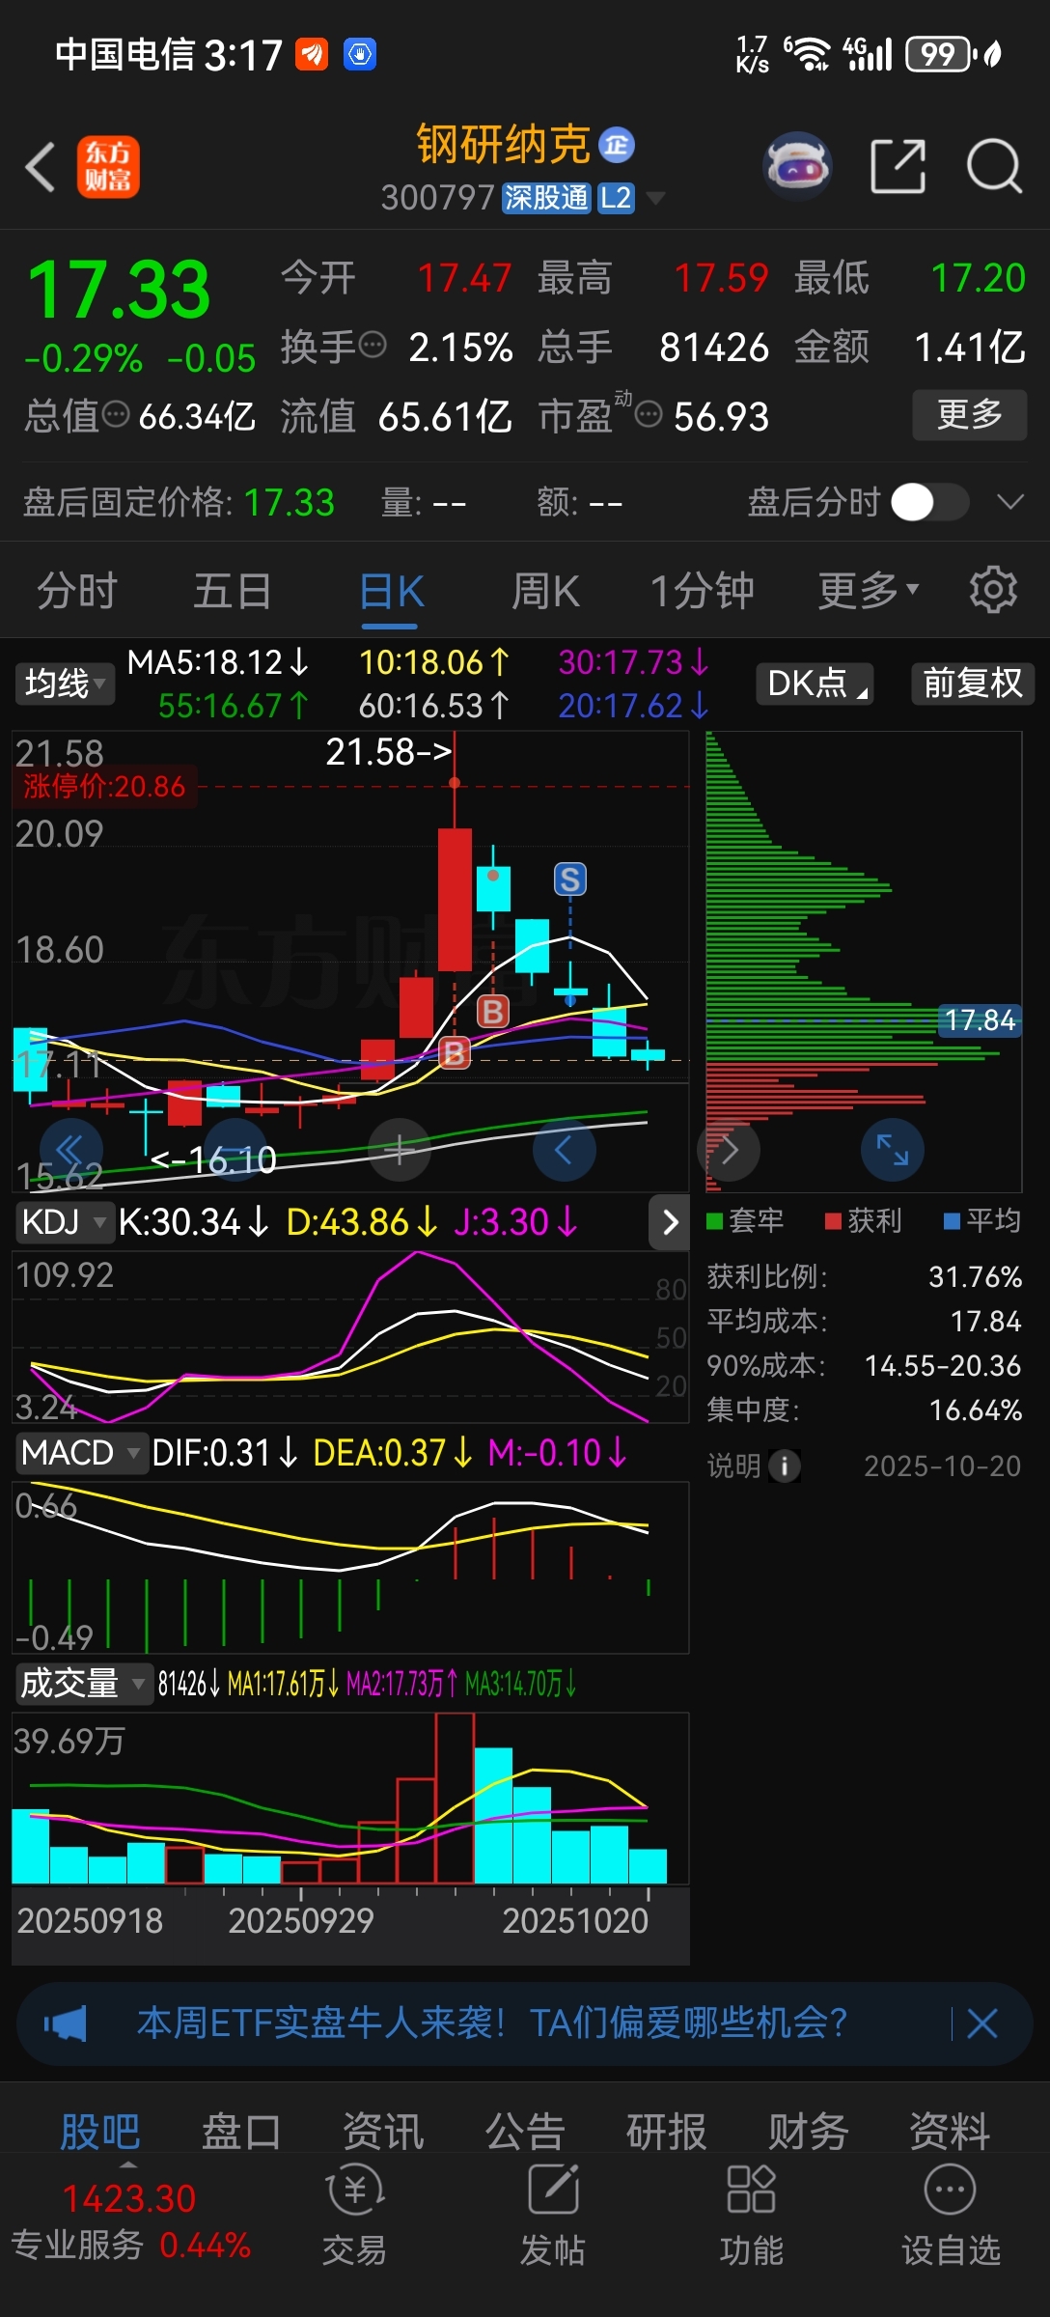This screenshot has height=2317, width=1050.
Task: Open the KDJ indicator dropdown
Action: 64,1221
